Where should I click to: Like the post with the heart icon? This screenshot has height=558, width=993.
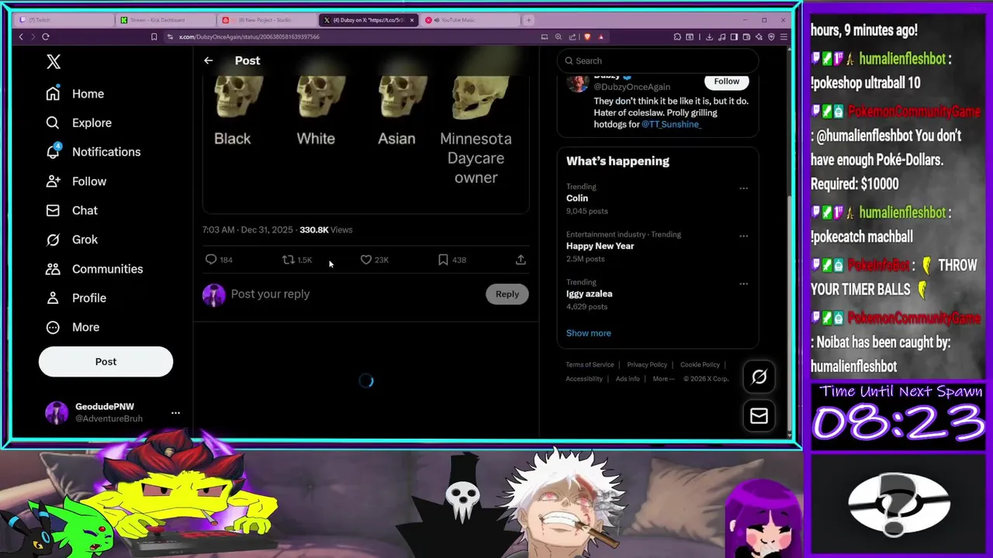(x=365, y=260)
